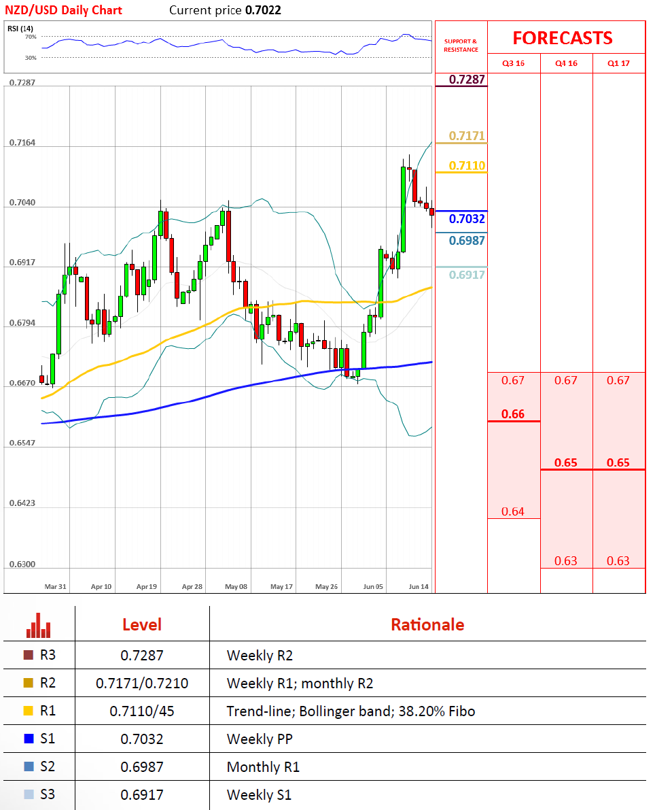Click the 0.7287 resistance level label

[467, 79]
